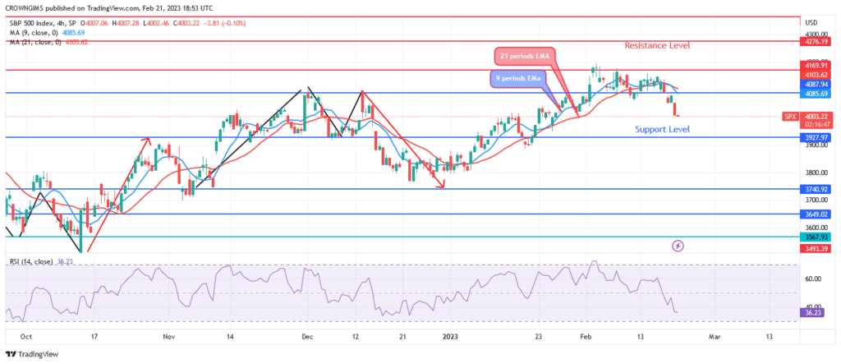Click the 4276.19 resistance price label
Viewport: 841px width, 364px height.
(817, 41)
